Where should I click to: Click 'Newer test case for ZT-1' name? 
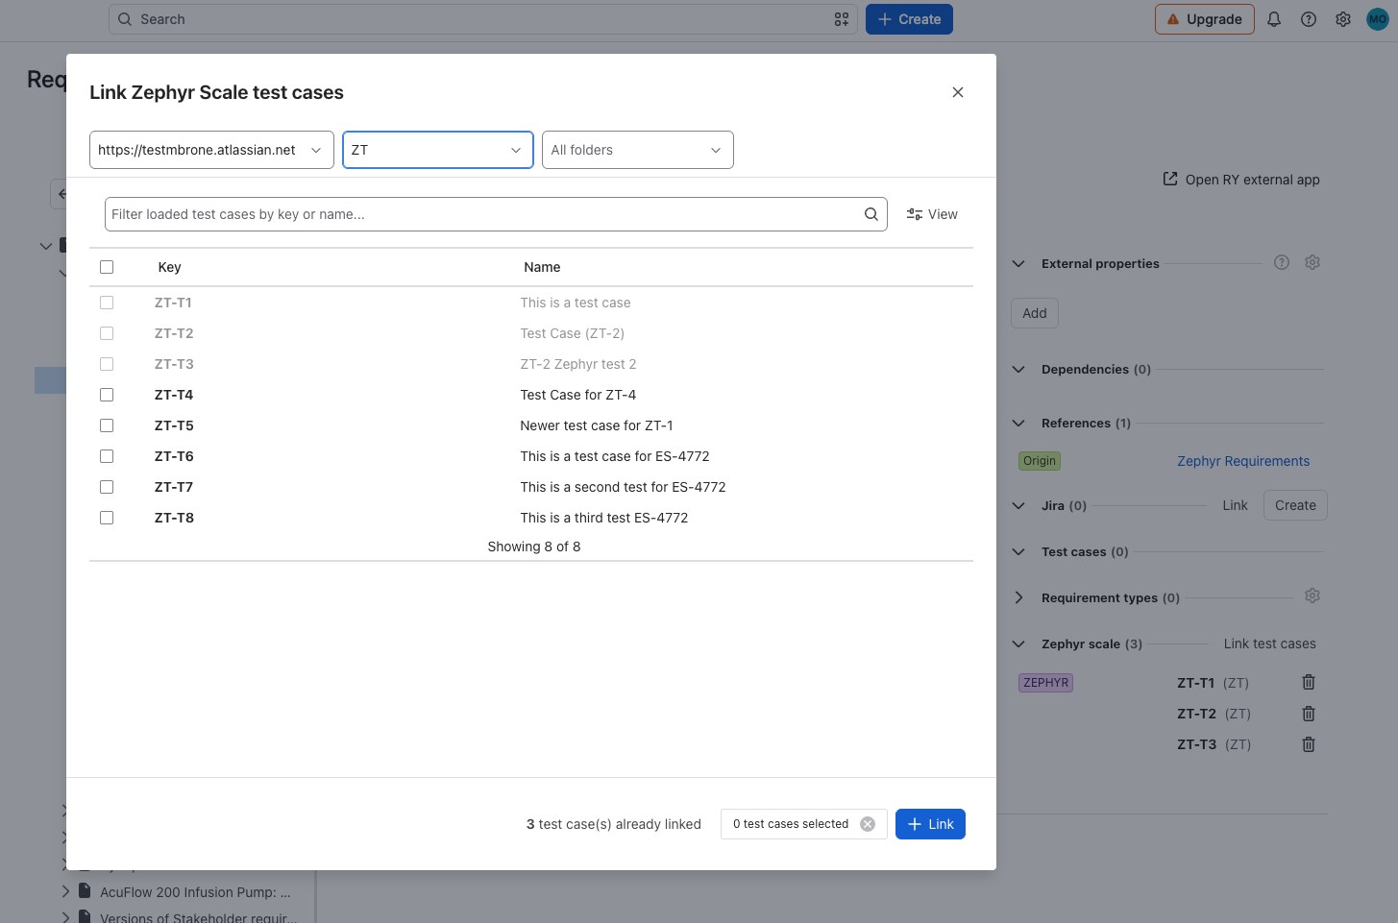(x=597, y=425)
